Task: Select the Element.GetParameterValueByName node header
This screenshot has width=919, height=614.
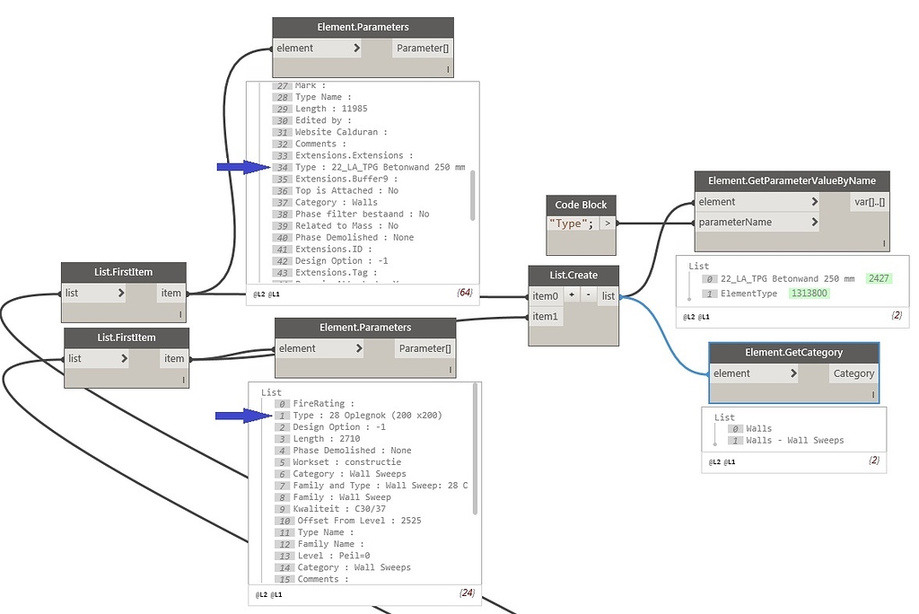Action: tap(792, 180)
